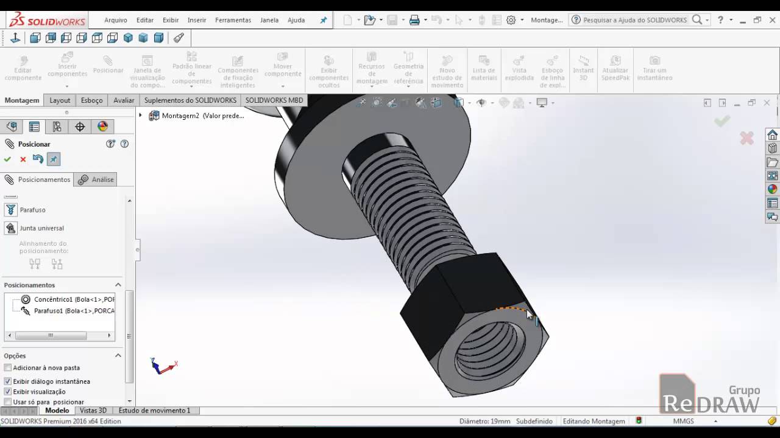Open the Vistas 3D bottom tab
780x438 pixels.
pos(93,411)
